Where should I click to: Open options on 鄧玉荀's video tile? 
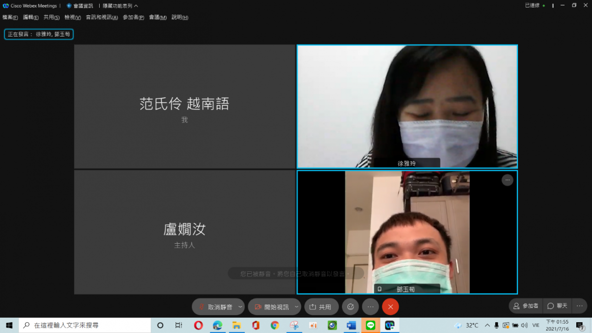click(x=507, y=181)
